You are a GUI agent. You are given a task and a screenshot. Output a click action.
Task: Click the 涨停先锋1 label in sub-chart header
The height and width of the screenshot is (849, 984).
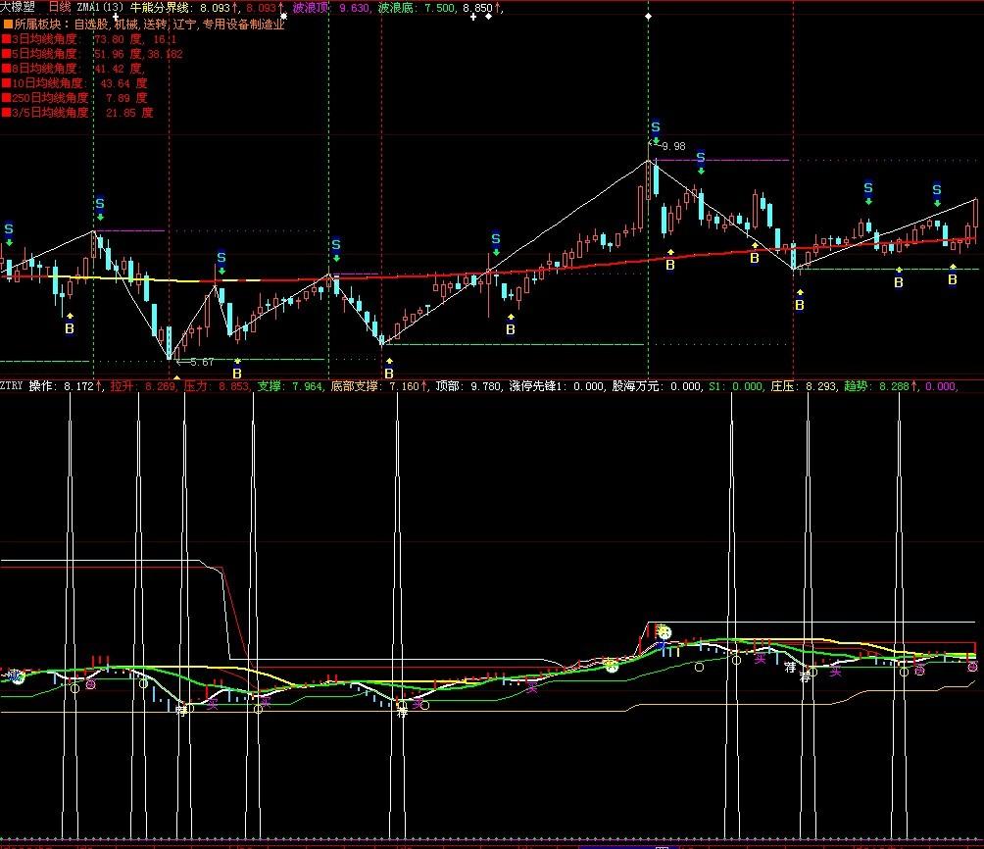pos(538,386)
